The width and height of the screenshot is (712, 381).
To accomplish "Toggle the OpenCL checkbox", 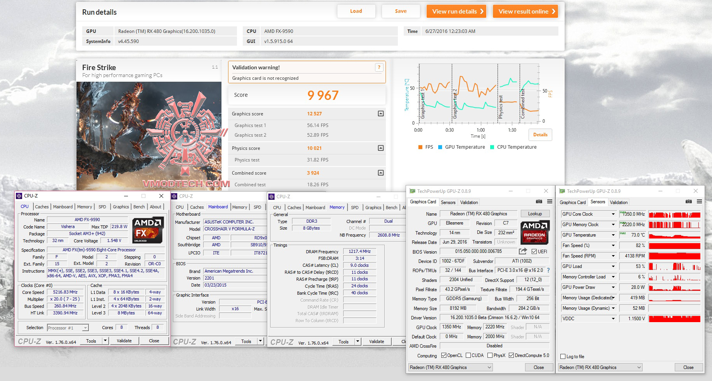I will [x=444, y=355].
